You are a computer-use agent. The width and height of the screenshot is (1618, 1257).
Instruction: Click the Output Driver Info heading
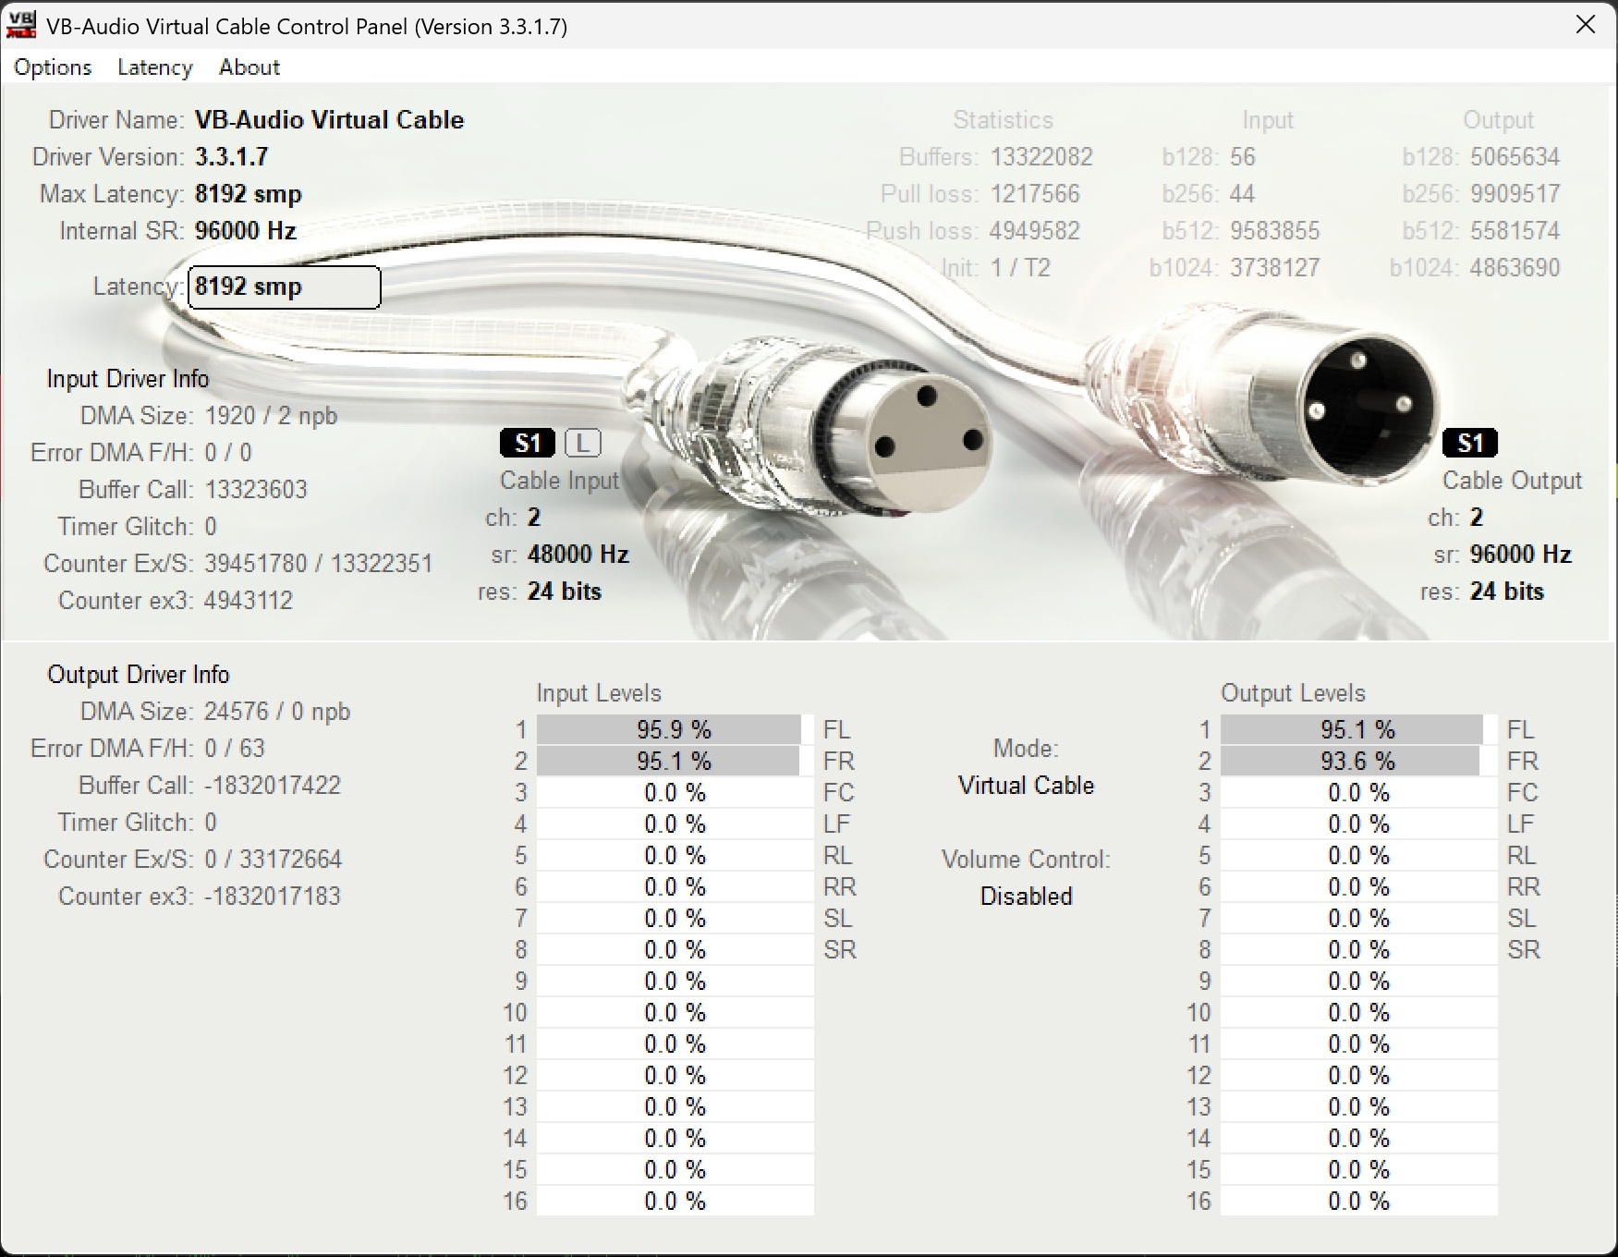point(139,675)
